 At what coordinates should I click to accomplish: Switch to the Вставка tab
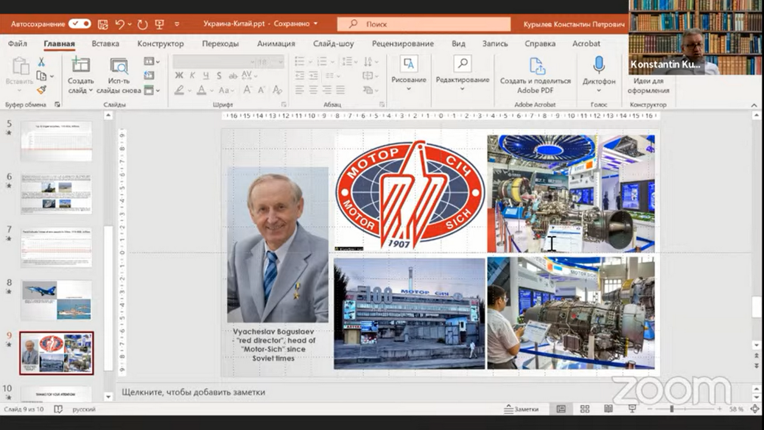tap(106, 44)
